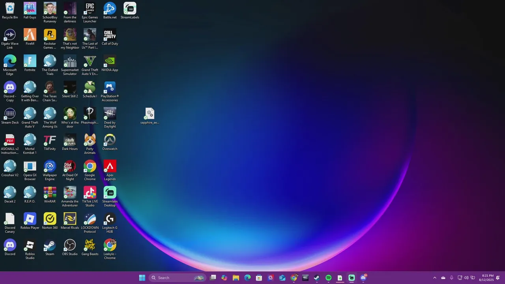Open the volume control in tray
Viewport: 505px width, 284px height.
[x=466, y=278]
